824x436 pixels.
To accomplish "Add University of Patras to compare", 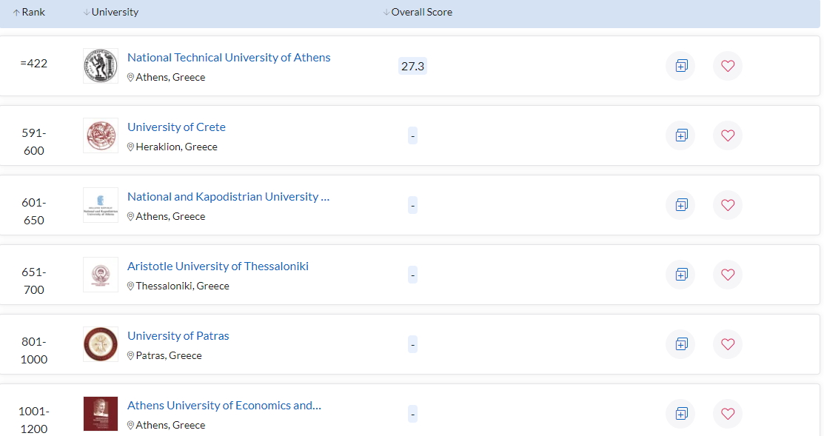I will point(681,344).
